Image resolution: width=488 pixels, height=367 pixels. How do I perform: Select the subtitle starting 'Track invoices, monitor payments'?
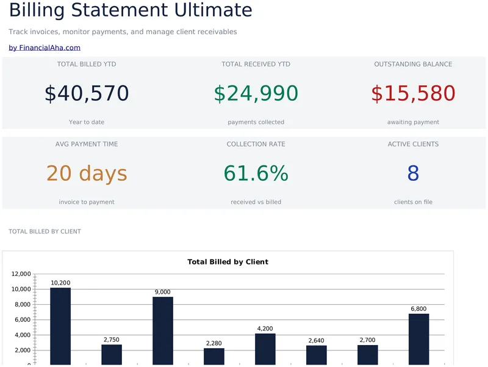123,32
